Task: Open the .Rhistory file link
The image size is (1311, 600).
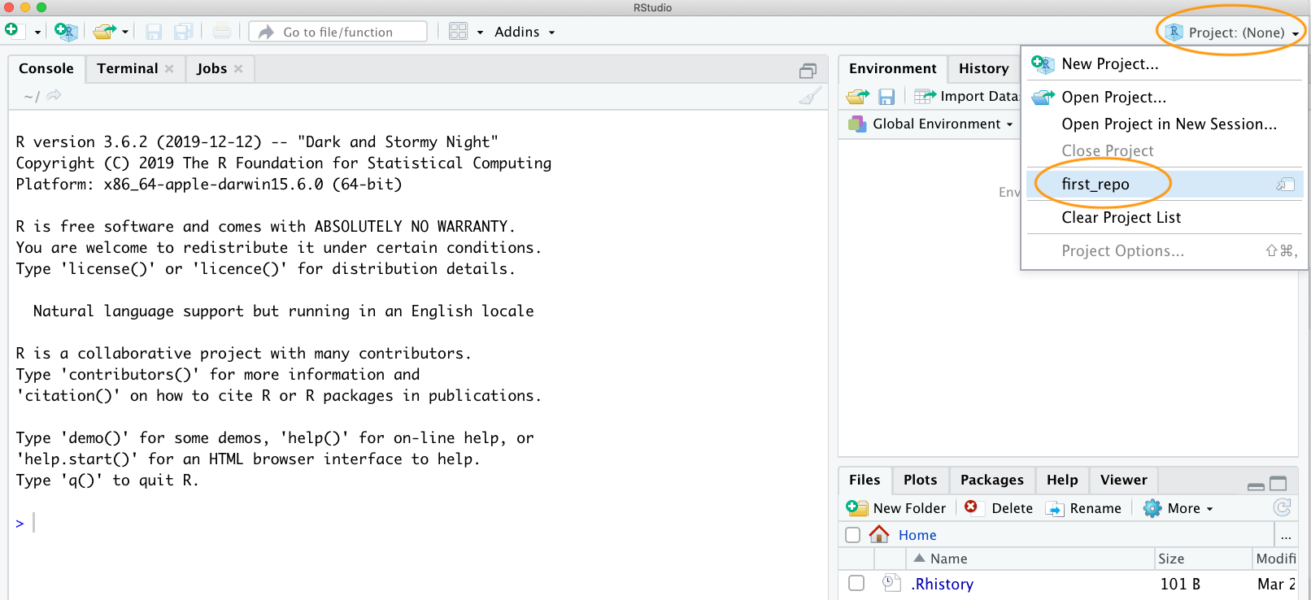Action: click(943, 584)
